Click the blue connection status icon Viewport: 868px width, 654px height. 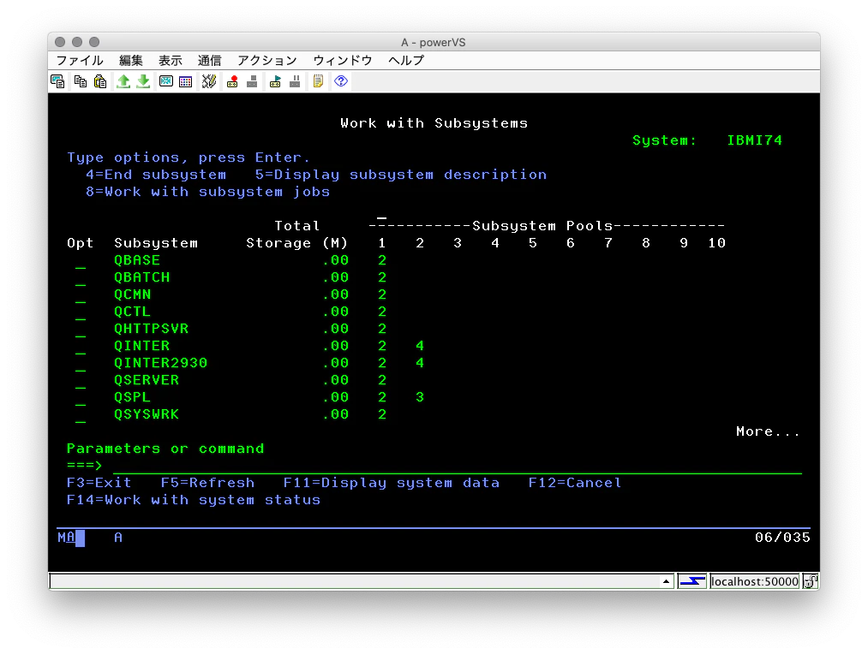(692, 581)
